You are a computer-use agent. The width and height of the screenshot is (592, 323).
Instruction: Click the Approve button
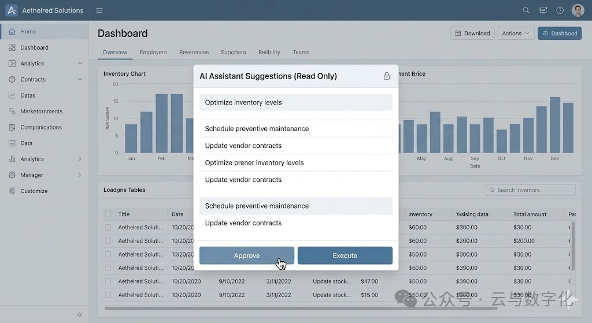coord(246,255)
